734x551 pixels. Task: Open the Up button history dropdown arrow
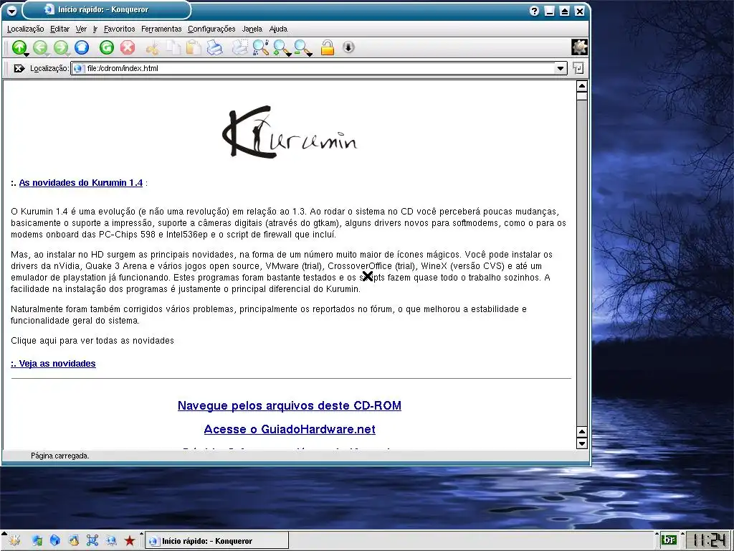tap(27, 55)
